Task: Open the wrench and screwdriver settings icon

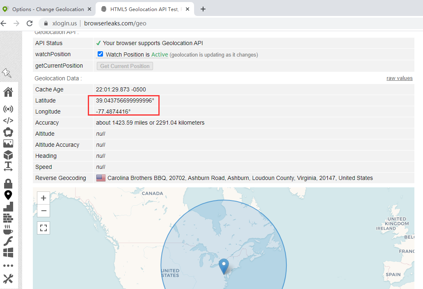Action: pyautogui.click(x=8, y=279)
